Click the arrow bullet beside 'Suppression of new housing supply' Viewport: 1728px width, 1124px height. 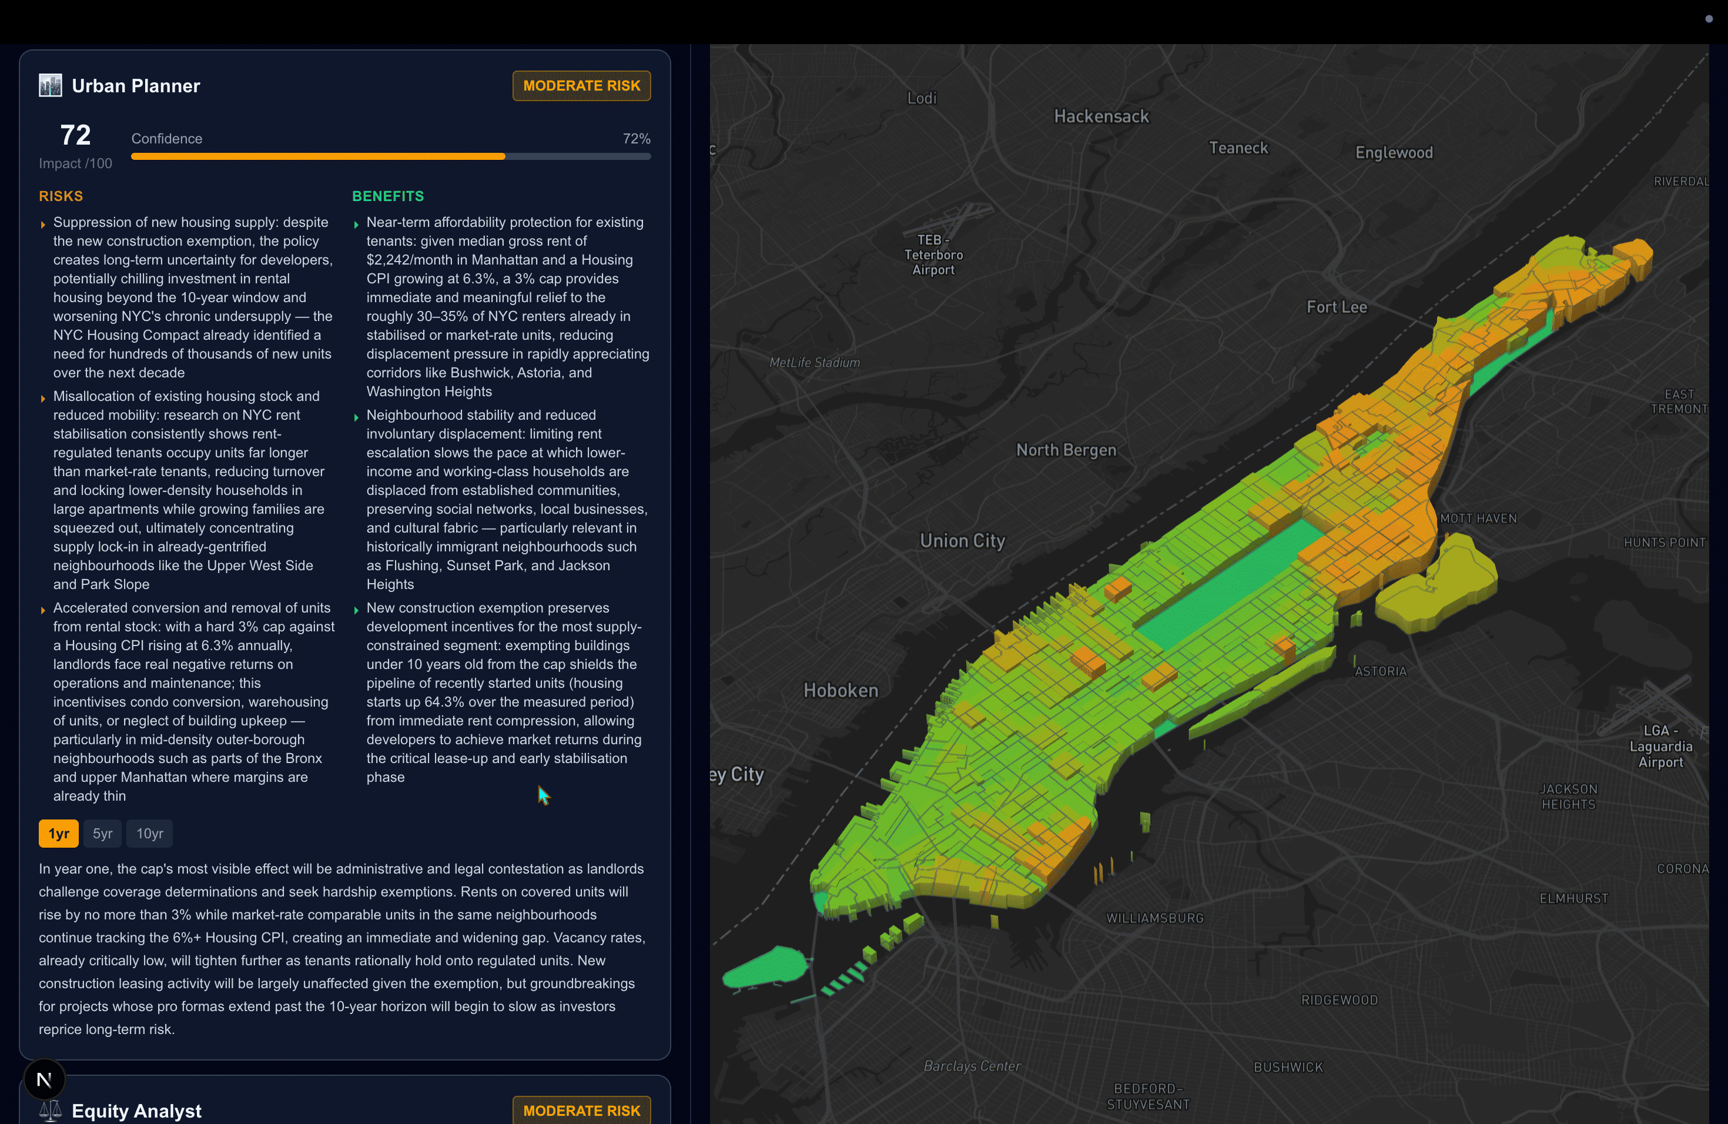tap(43, 225)
